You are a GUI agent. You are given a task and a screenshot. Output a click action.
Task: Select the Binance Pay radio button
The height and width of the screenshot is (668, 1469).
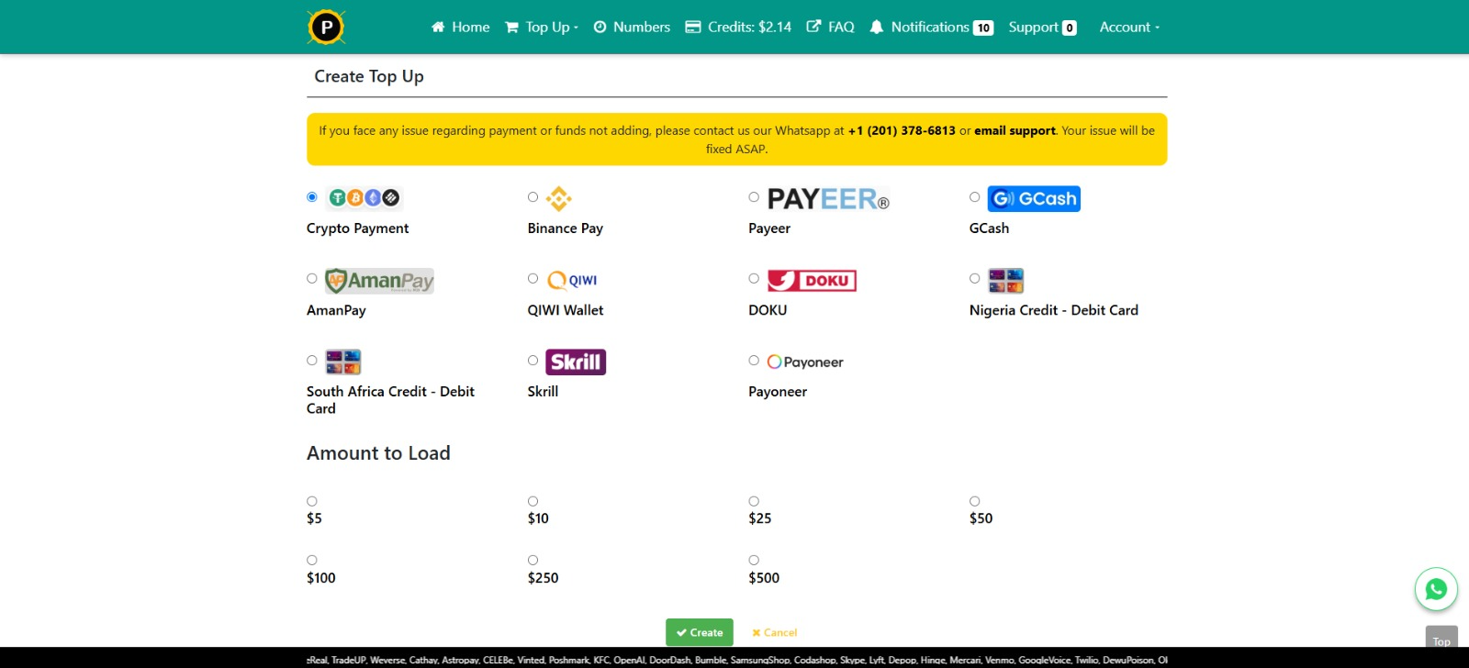click(533, 196)
